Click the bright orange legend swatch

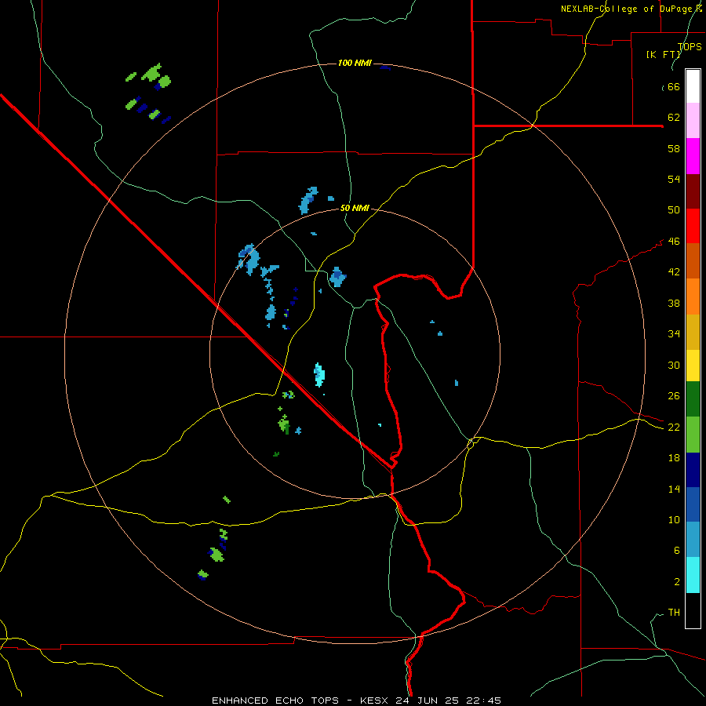(x=693, y=297)
